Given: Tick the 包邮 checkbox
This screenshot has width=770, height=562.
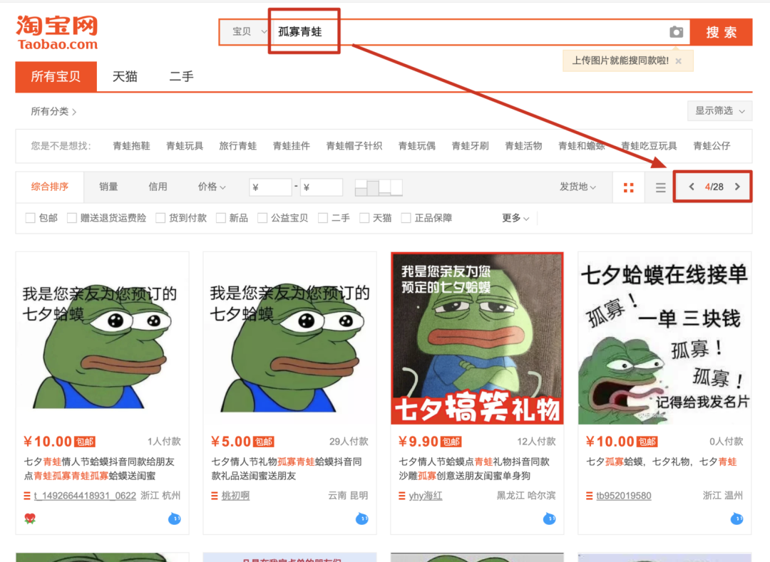Looking at the screenshot, I should [x=30, y=218].
